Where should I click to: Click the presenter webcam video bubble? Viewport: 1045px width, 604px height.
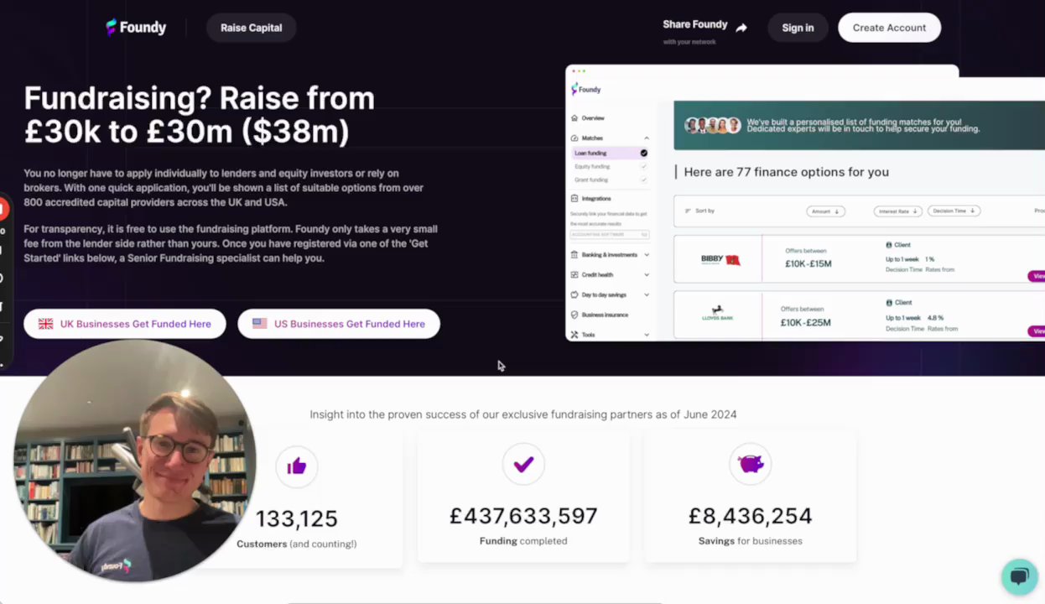pos(134,460)
